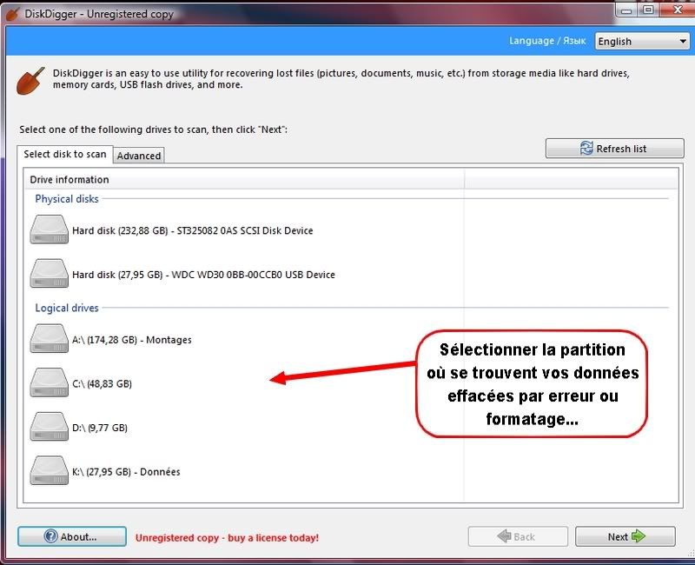Click the Drive information column header
The image size is (695, 565).
pos(244,180)
